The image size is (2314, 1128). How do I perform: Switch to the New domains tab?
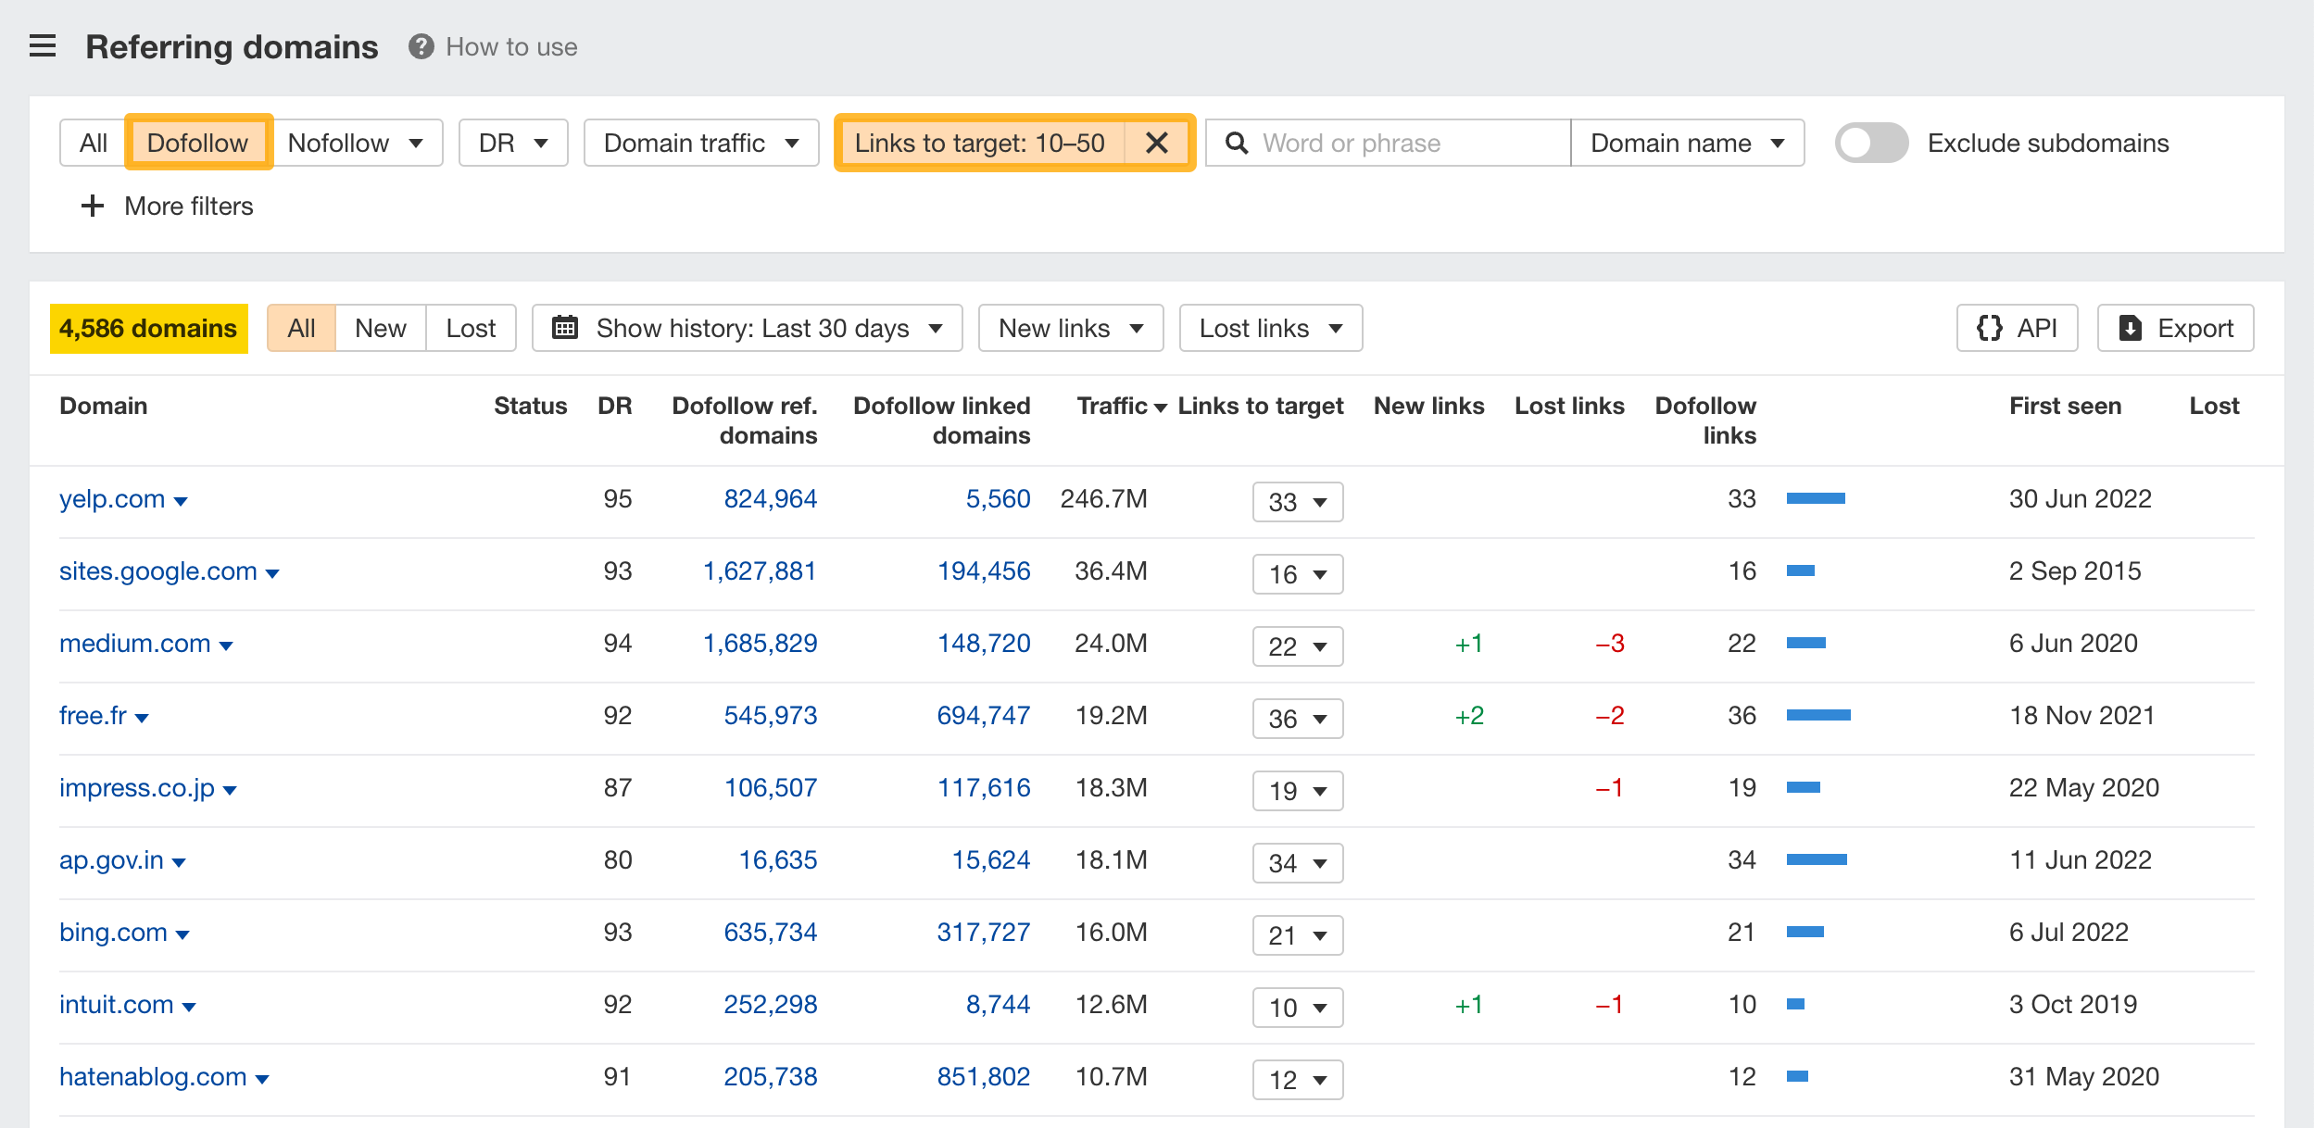pos(380,328)
